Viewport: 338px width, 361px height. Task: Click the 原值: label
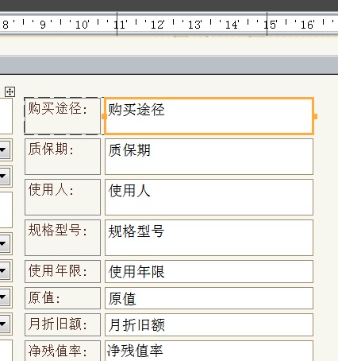pos(63,298)
